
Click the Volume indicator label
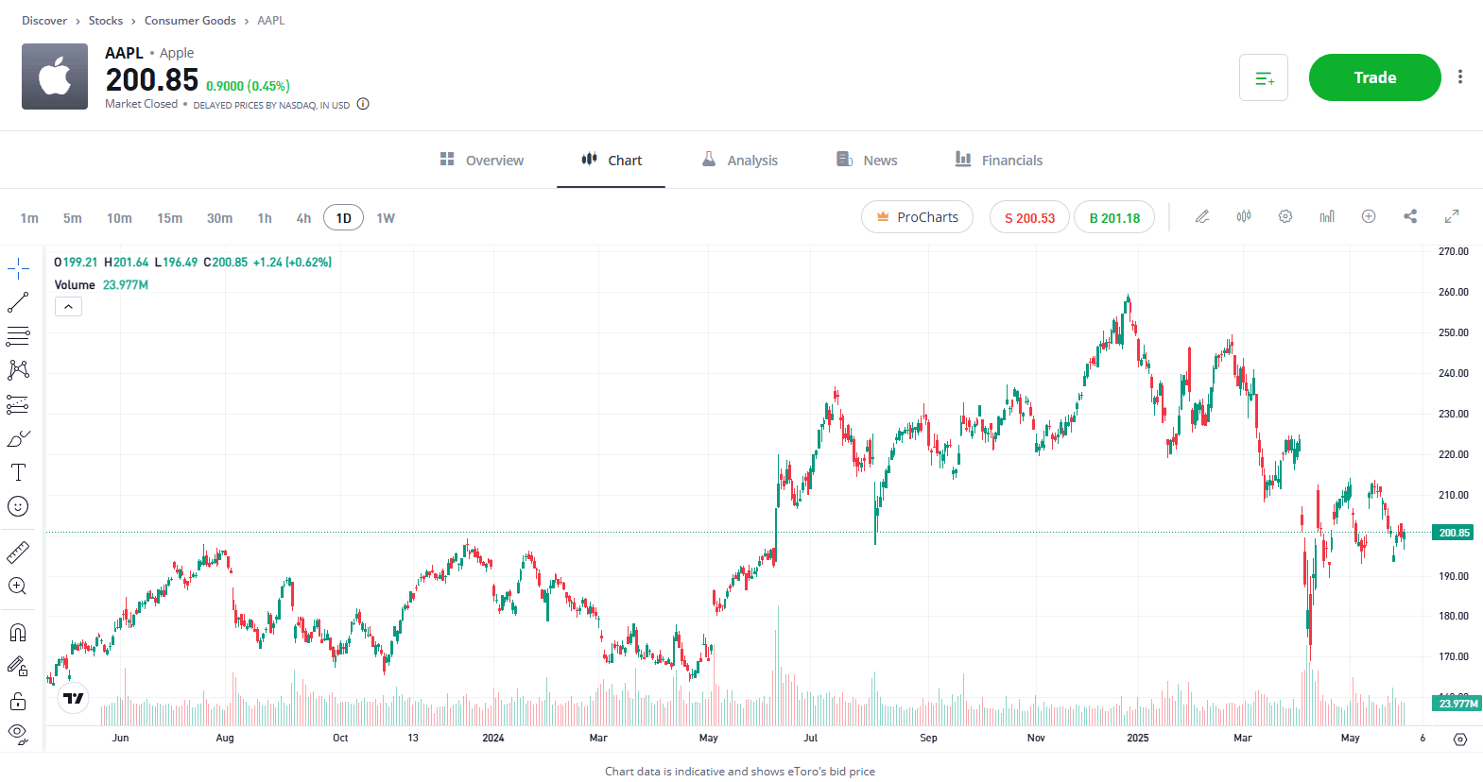(75, 284)
